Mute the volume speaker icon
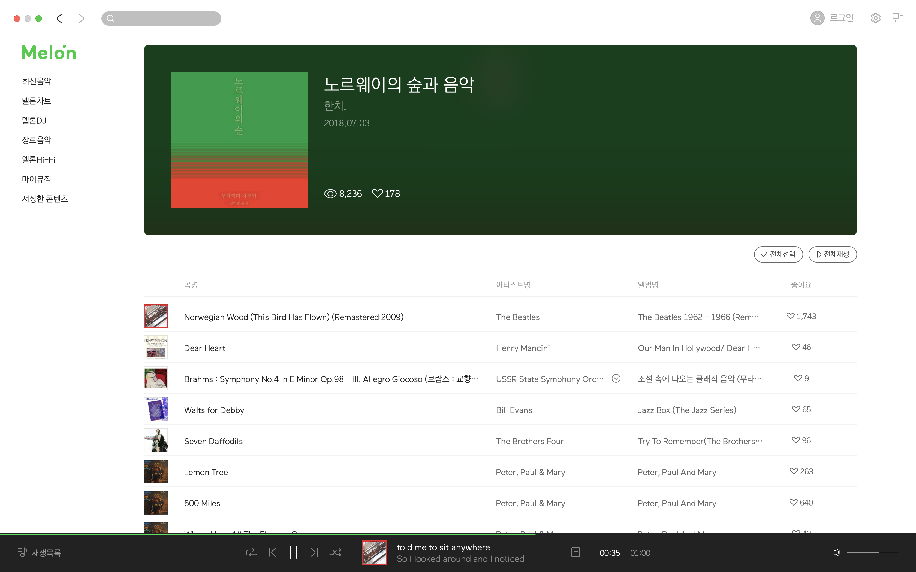916x572 pixels. [836, 552]
